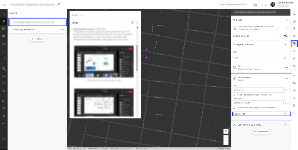
Task: Open the Measurement ruler icon
Action: (x=294, y=83)
